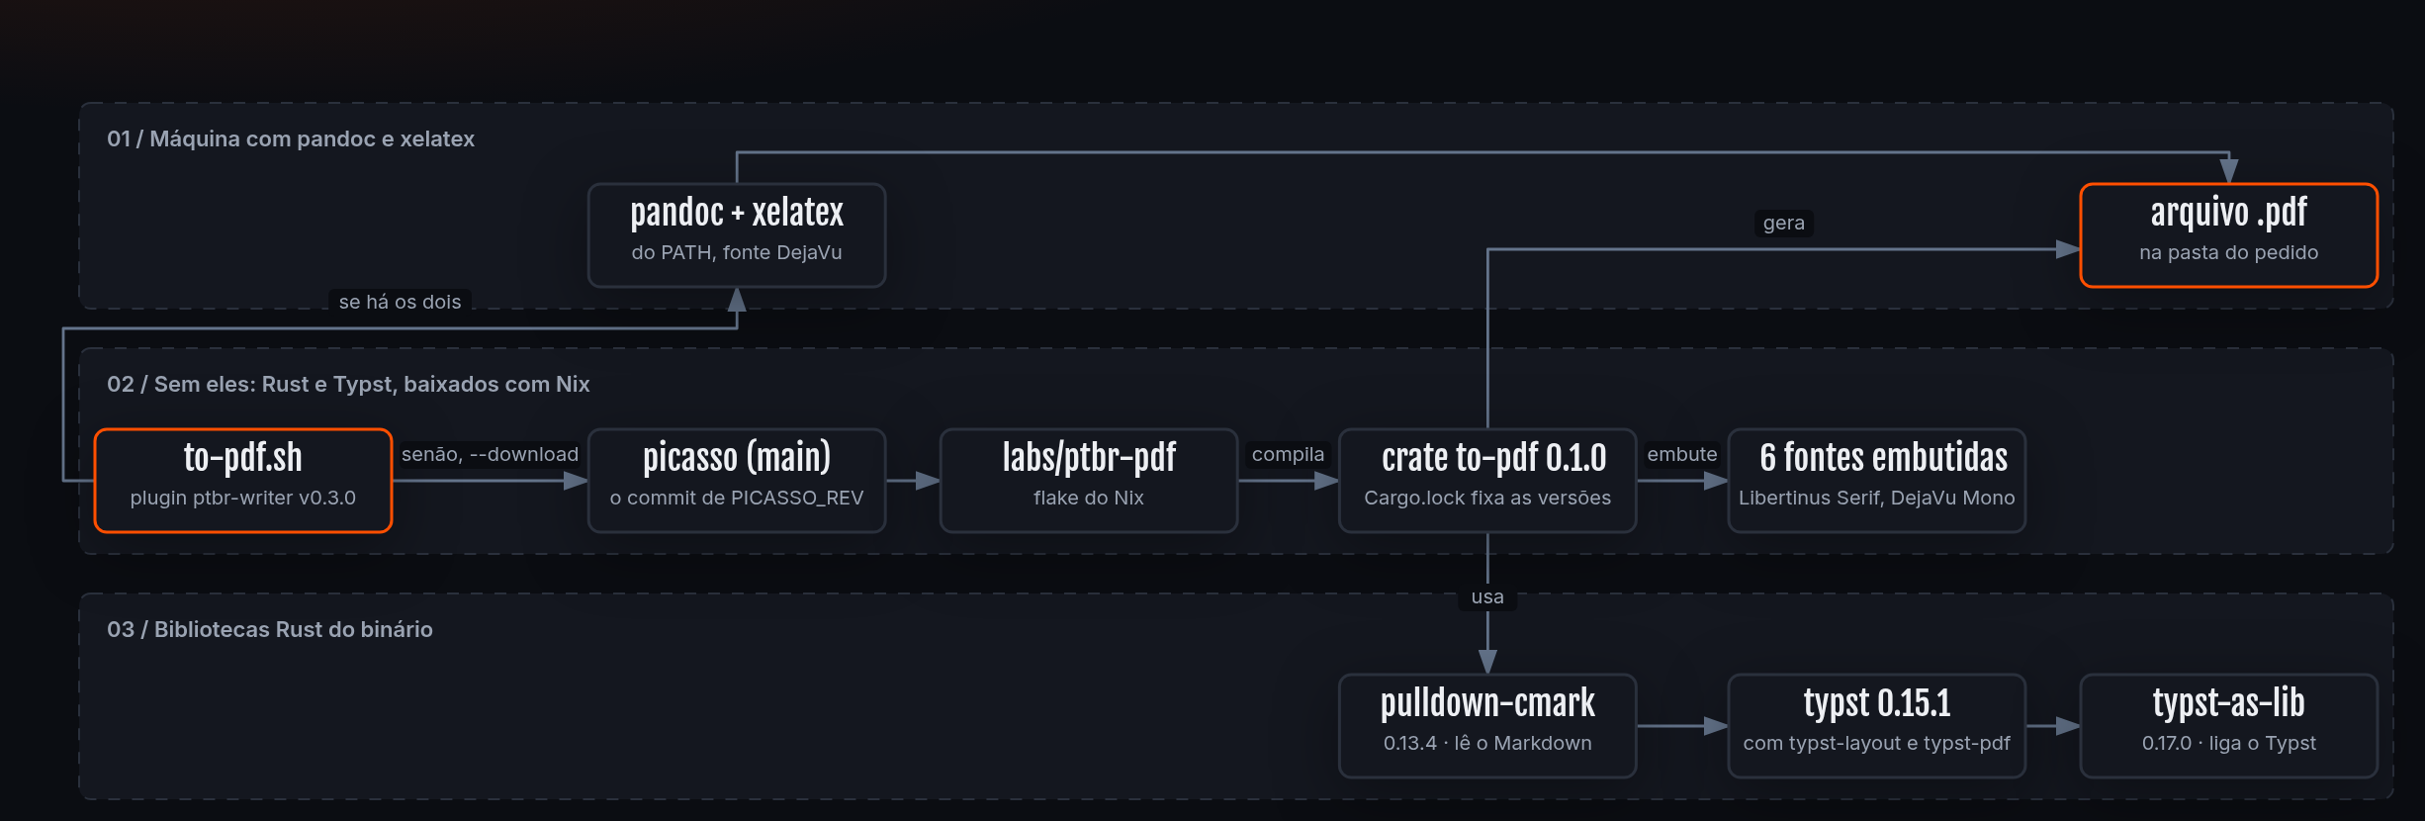Click the arrowhead entering pulldown-cmark
The width and height of the screenshot is (2425, 821).
(x=1487, y=662)
